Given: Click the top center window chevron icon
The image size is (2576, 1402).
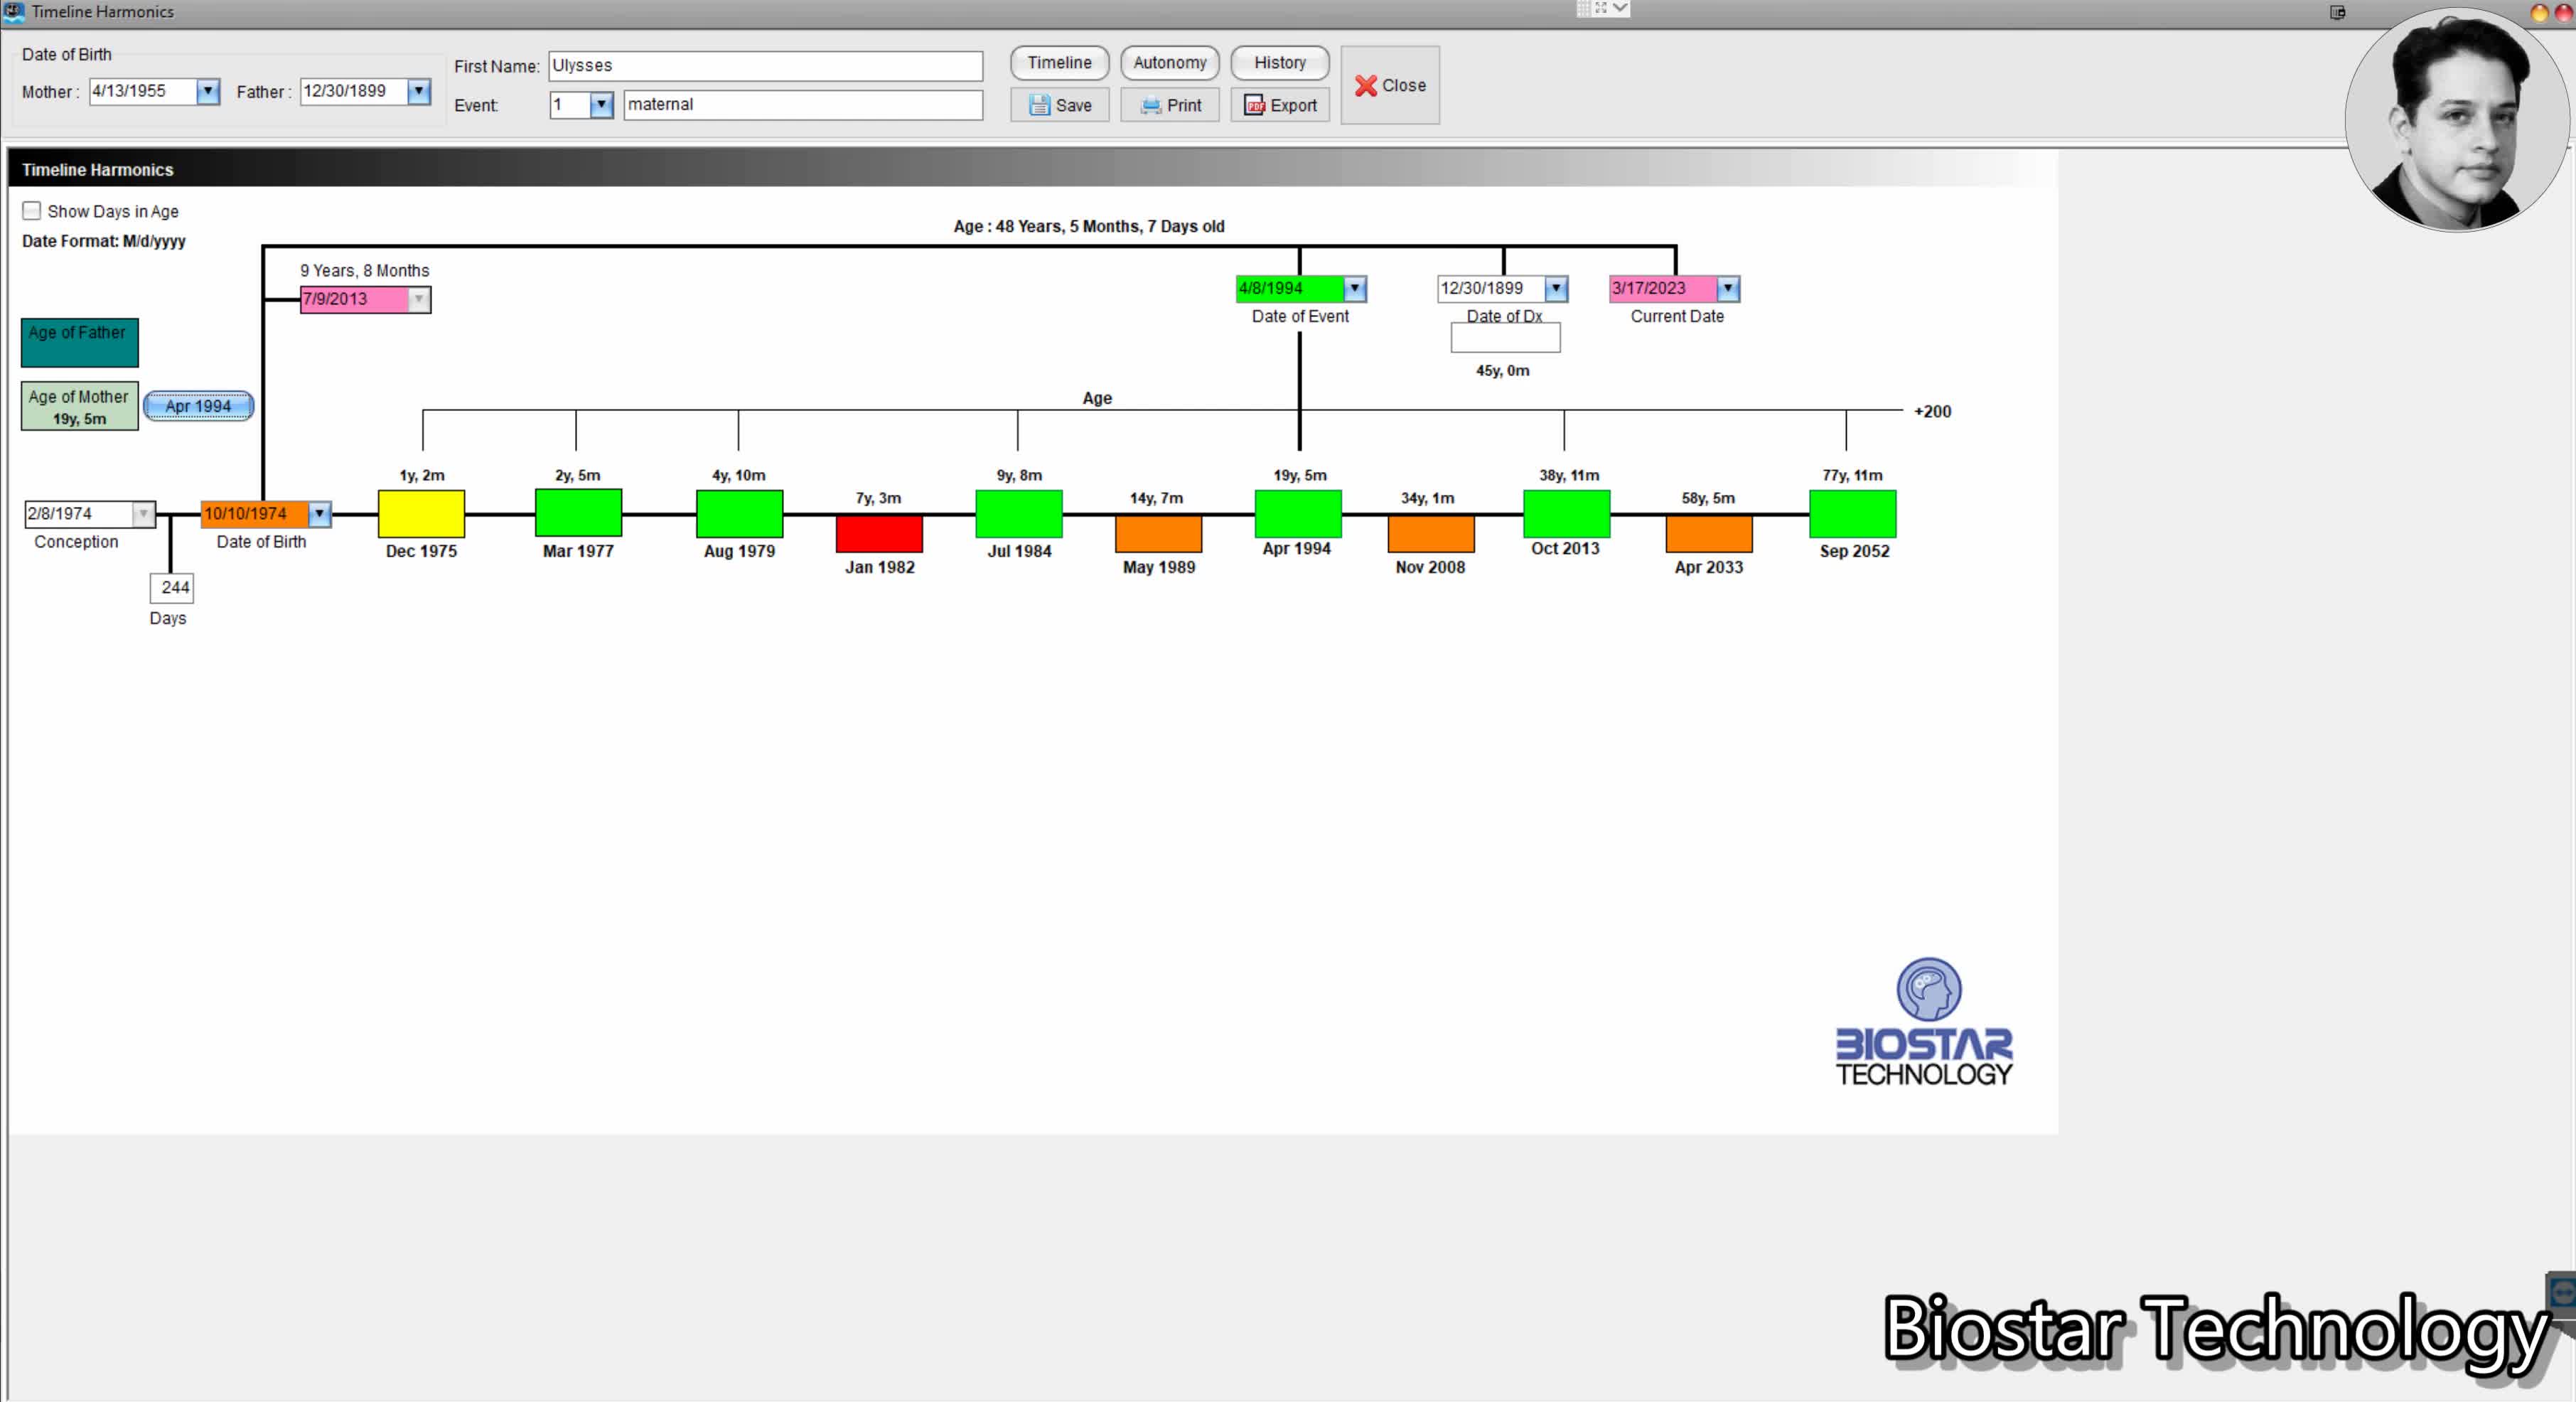Looking at the screenshot, I should (x=1621, y=8).
